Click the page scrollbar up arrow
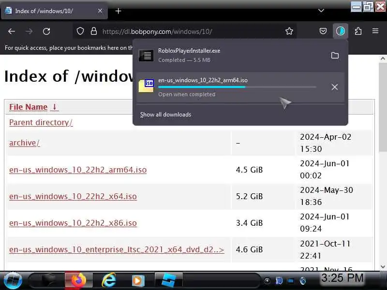 (x=383, y=58)
